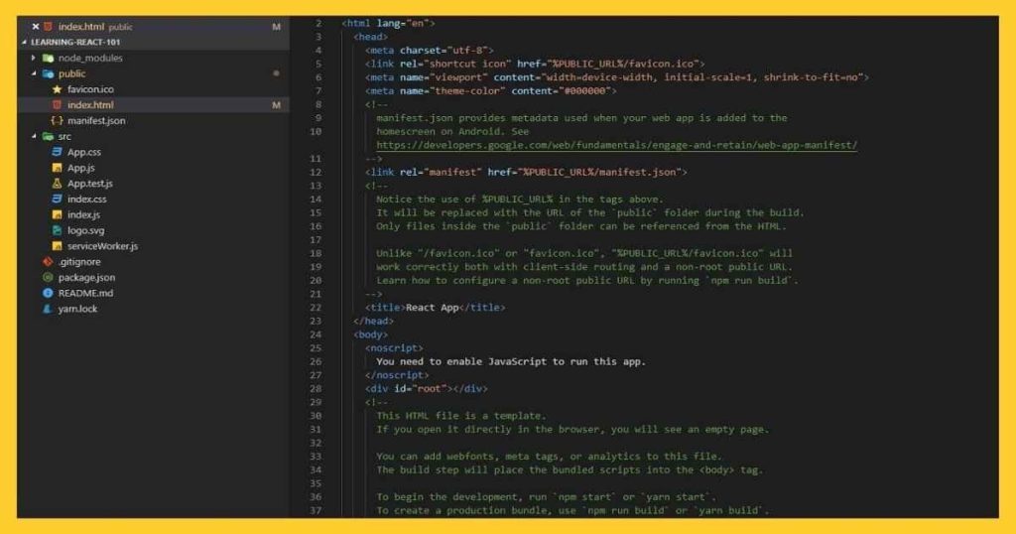Click the CSS icon beside index.css

tap(57, 199)
